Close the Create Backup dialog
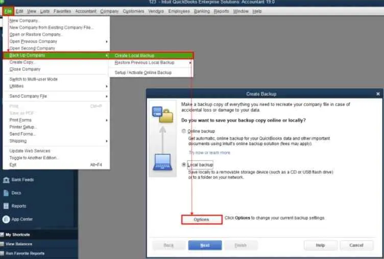The image size is (384, 259). point(378,94)
